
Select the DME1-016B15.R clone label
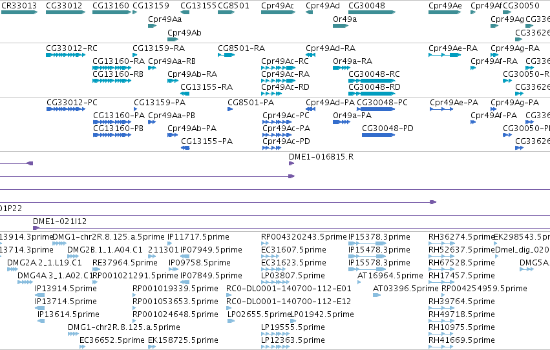[x=321, y=157]
